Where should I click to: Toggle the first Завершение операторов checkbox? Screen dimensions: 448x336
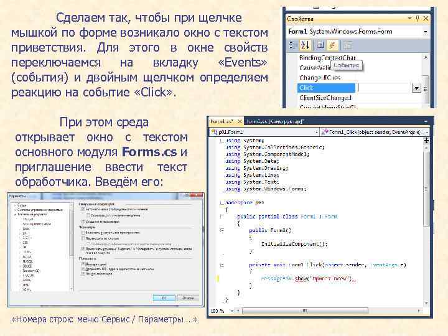(x=83, y=209)
